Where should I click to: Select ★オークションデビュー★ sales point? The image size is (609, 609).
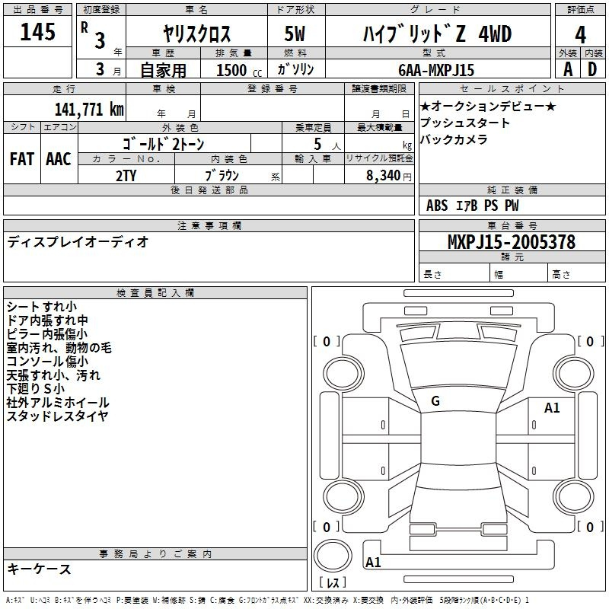tap(488, 106)
